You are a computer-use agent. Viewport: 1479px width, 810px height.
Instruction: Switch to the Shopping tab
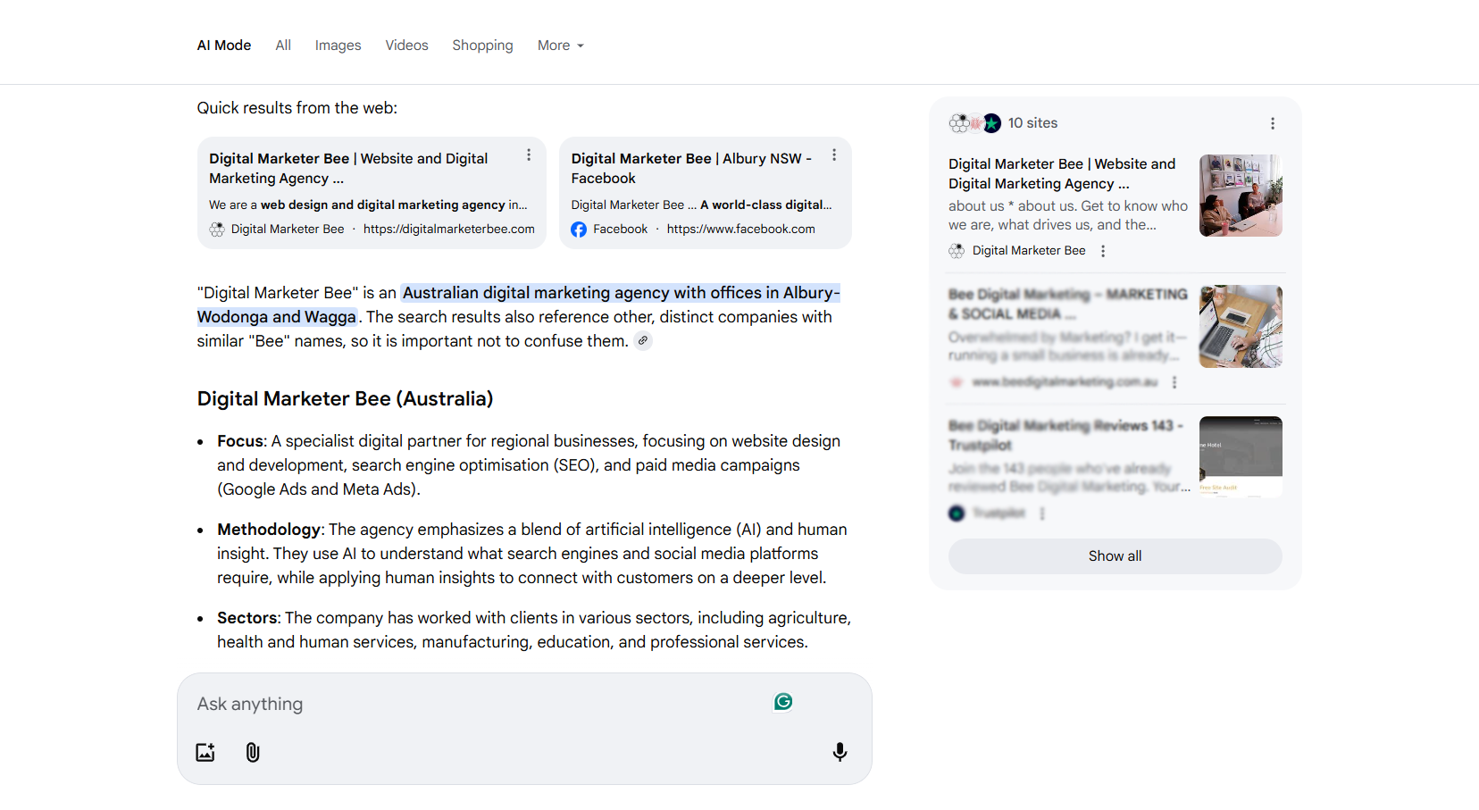coord(482,45)
